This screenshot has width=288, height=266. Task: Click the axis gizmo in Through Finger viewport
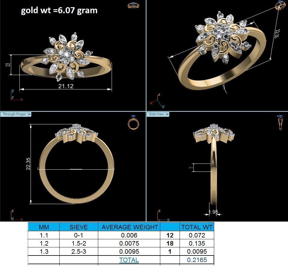click(17, 215)
